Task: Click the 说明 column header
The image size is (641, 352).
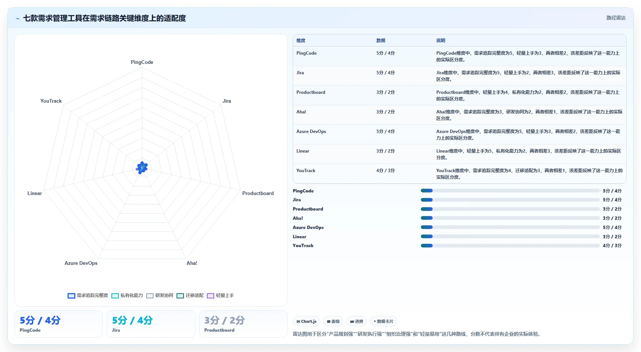Action: [x=441, y=41]
